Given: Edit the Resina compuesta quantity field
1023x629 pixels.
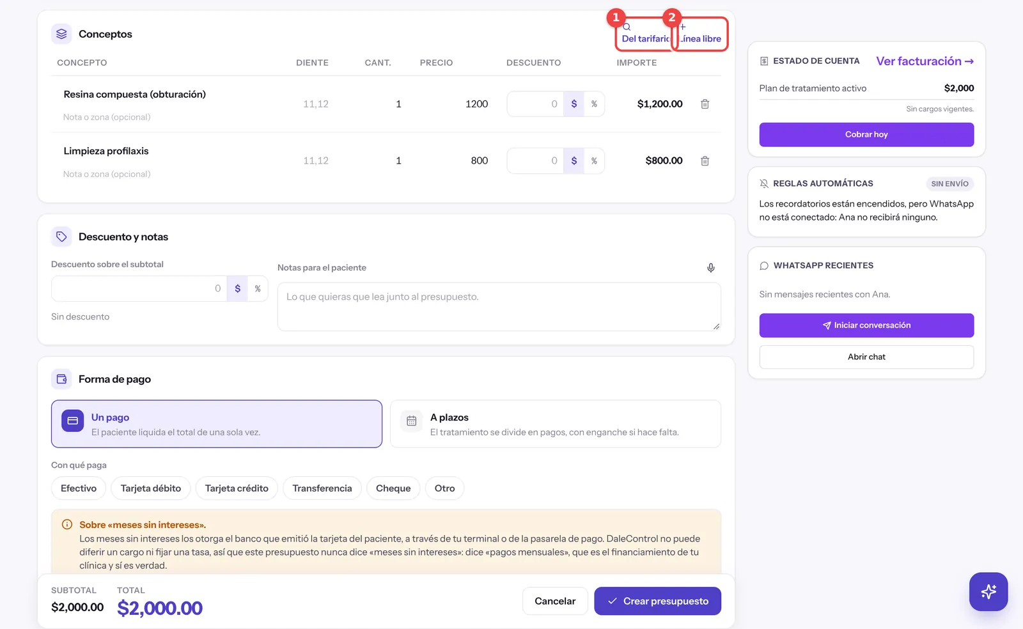Looking at the screenshot, I should [398, 104].
